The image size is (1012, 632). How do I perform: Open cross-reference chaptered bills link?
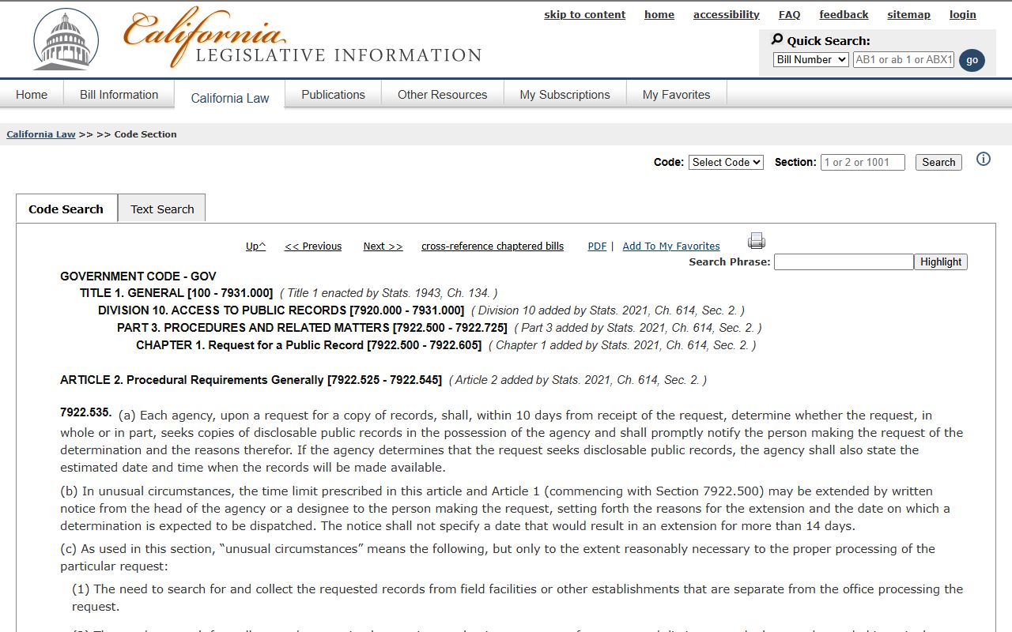click(493, 246)
